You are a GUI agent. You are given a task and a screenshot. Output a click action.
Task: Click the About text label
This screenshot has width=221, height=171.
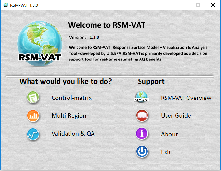[169, 134]
